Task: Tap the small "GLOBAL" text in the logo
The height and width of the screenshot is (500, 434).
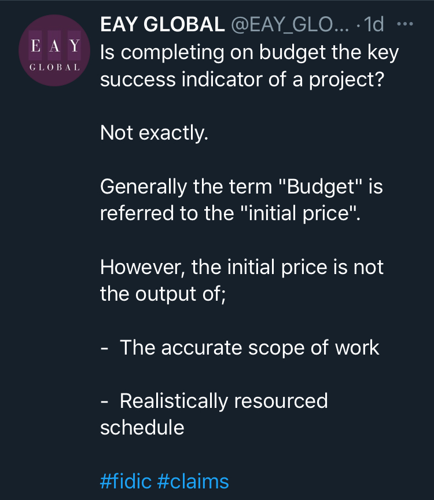Action: (x=54, y=67)
